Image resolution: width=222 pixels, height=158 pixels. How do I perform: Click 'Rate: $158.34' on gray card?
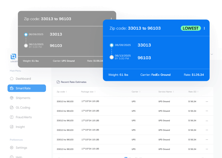(x=95, y=61)
